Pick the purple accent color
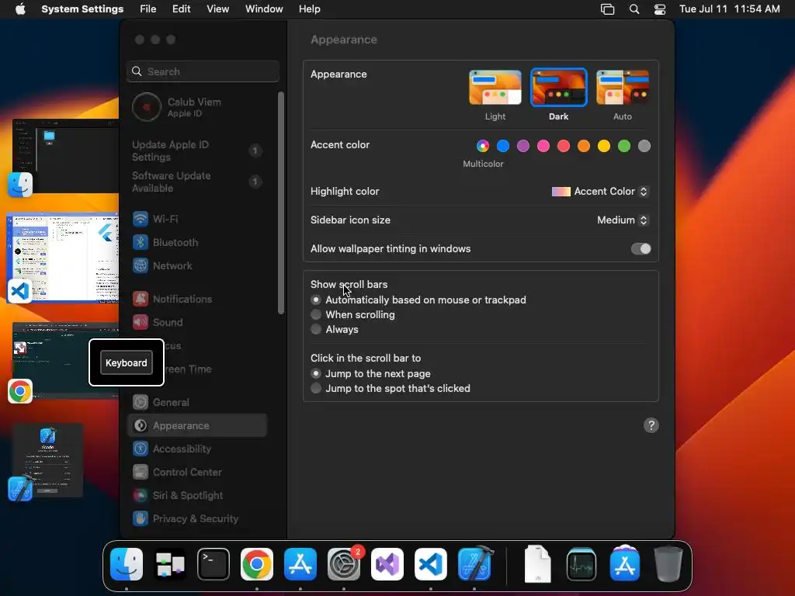 pos(523,146)
